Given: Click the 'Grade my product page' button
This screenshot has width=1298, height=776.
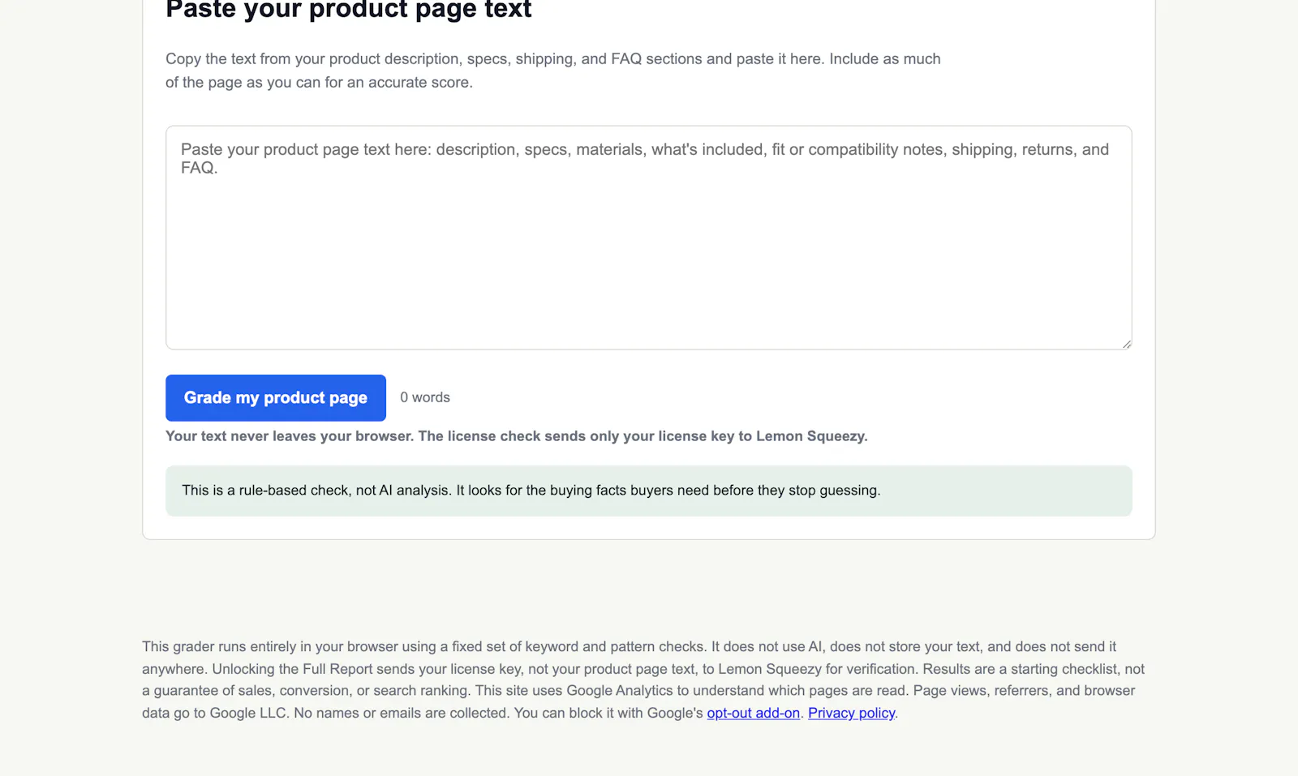Looking at the screenshot, I should coord(276,398).
